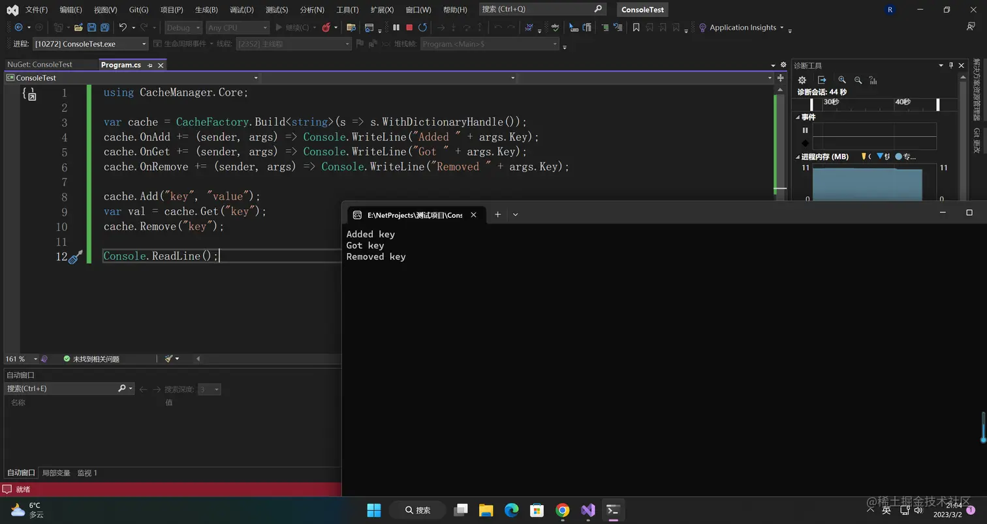Click the code cleanup broom icon
The height and width of the screenshot is (524, 987).
tap(169, 358)
